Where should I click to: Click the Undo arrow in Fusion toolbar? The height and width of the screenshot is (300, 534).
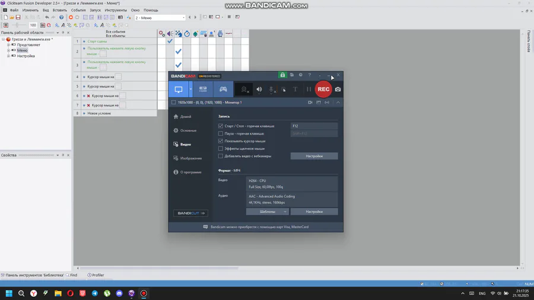[x=47, y=17]
